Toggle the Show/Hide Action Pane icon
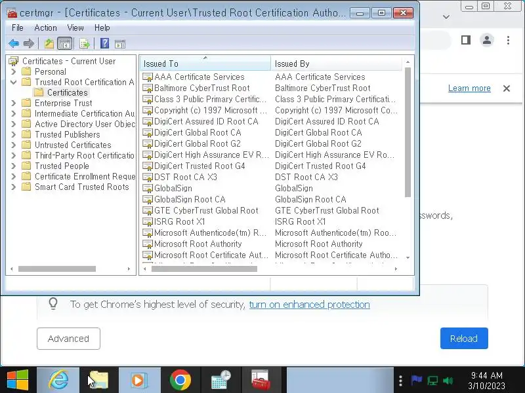525x393 pixels. tap(120, 44)
